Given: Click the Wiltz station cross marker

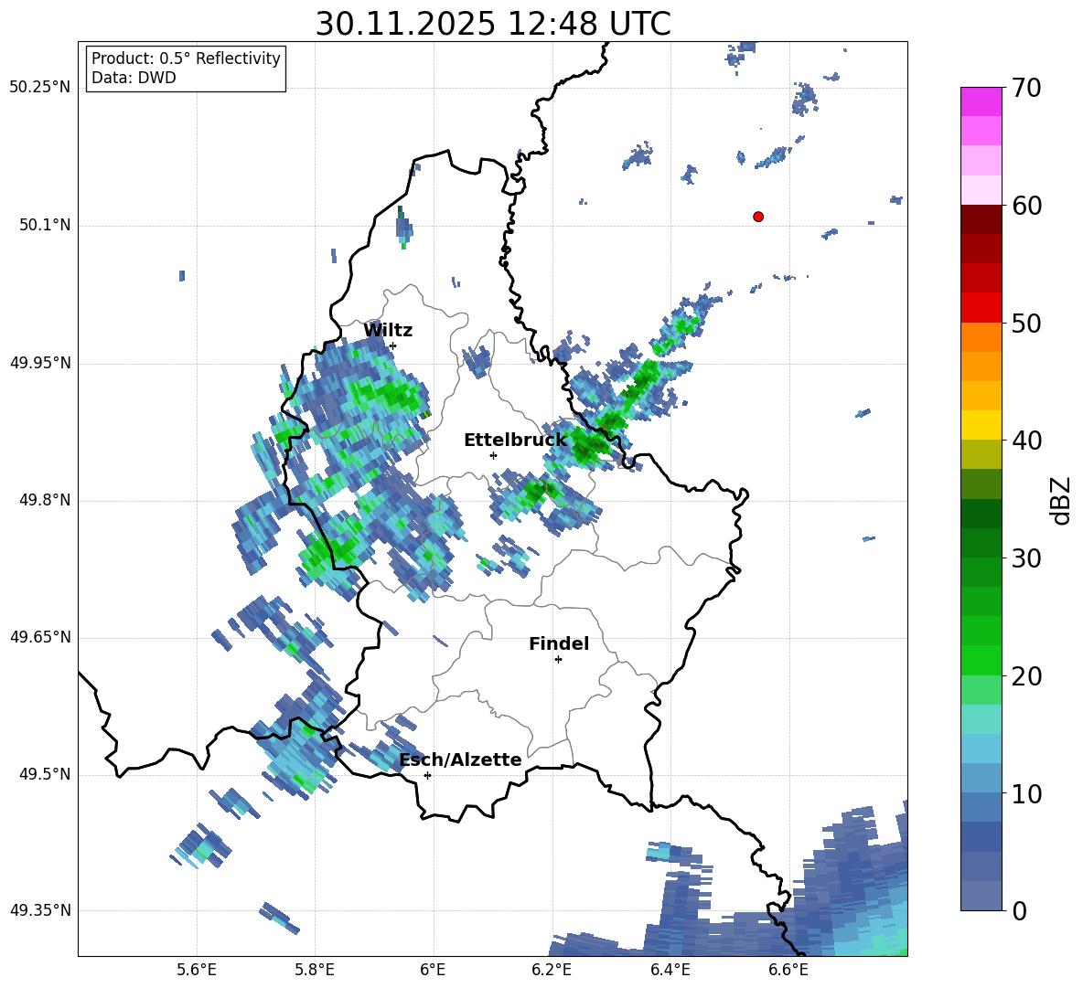Looking at the screenshot, I should (x=393, y=345).
